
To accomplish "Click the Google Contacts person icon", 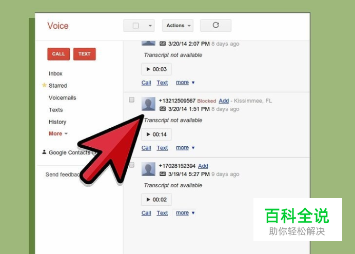I will 44,152.
